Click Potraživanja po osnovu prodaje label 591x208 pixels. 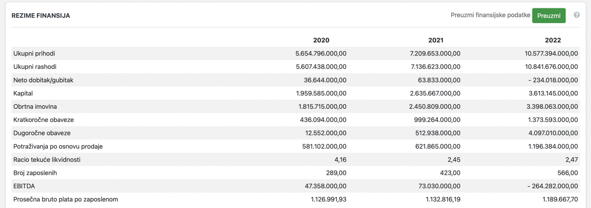pyautogui.click(x=58, y=146)
